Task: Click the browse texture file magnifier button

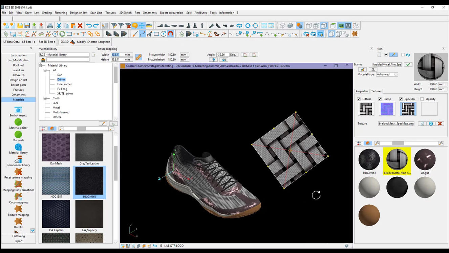Action: (x=422, y=124)
